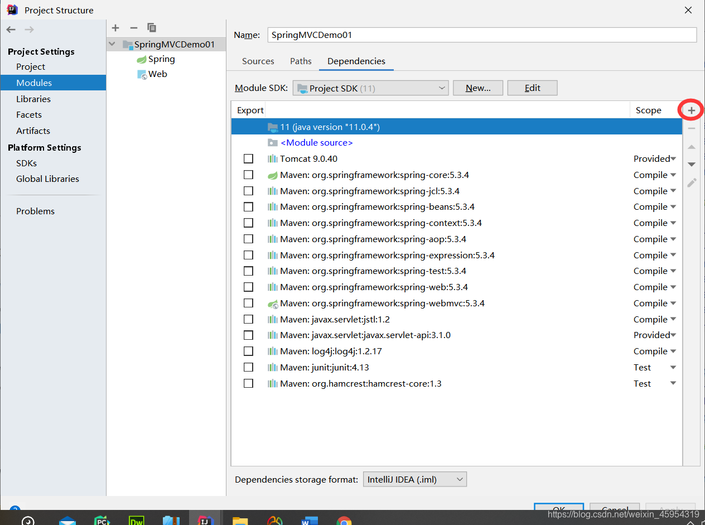705x525 pixels.
Task: Click the Scope column header
Action: [x=649, y=110]
